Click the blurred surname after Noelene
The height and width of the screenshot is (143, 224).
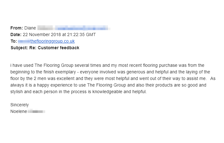tap(36, 111)
